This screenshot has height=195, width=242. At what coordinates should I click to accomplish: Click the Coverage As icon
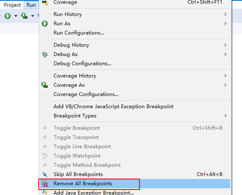coord(45,85)
